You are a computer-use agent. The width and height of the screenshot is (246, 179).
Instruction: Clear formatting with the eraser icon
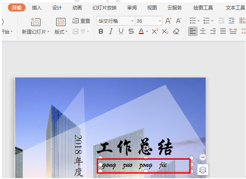tap(176, 31)
